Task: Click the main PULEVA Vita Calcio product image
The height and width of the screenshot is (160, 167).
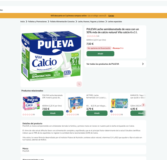Action: click(x=51, y=56)
